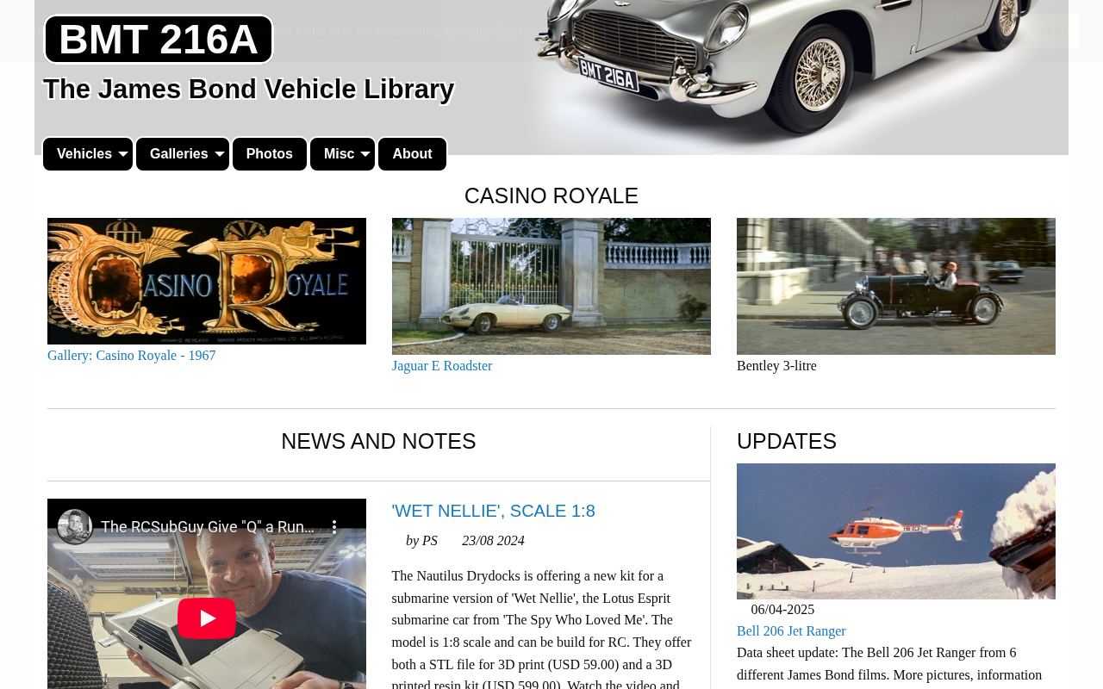Play the RCSubGuy YouTube video

point(207,618)
